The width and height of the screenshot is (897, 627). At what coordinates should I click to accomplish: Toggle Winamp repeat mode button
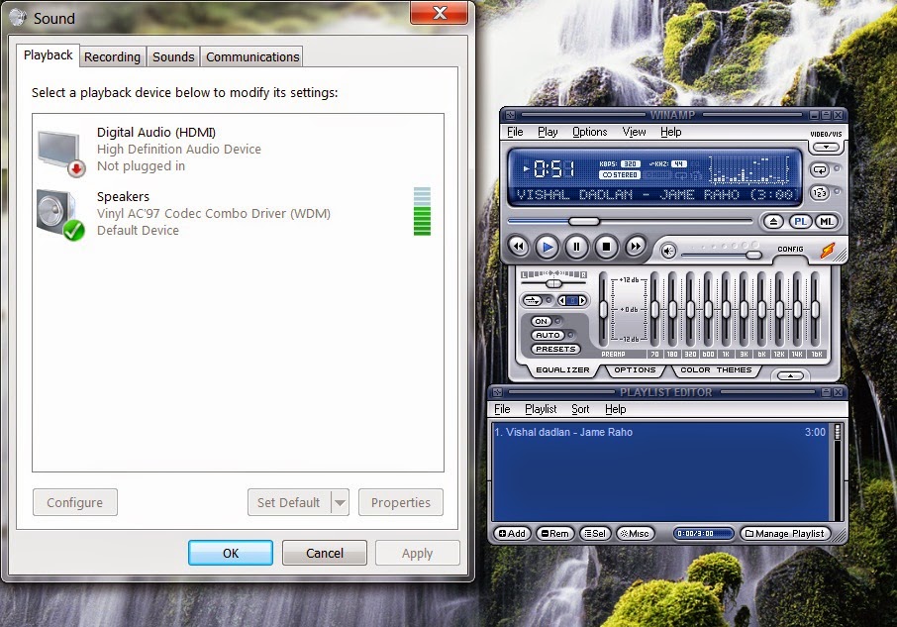coord(820,170)
